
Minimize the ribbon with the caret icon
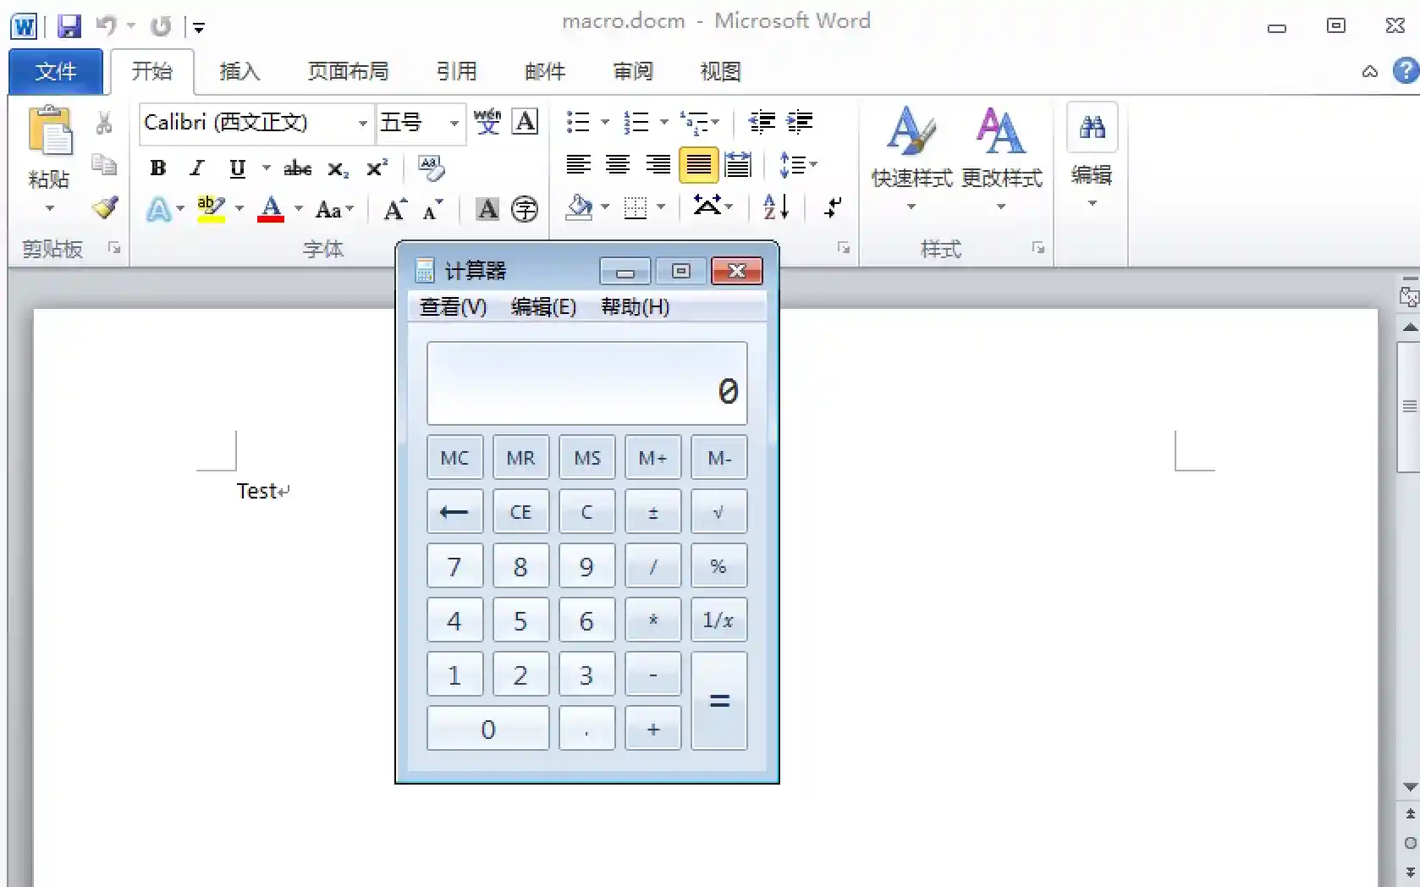click(1370, 71)
